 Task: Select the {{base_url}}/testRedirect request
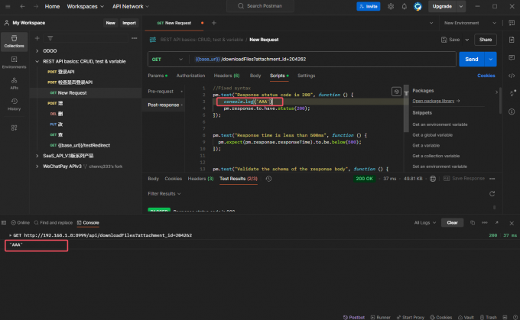pyautogui.click(x=84, y=145)
